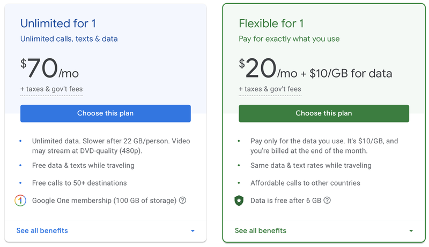The width and height of the screenshot is (429, 247).
Task: Click the $10/GB for data price text
Action: point(351,73)
